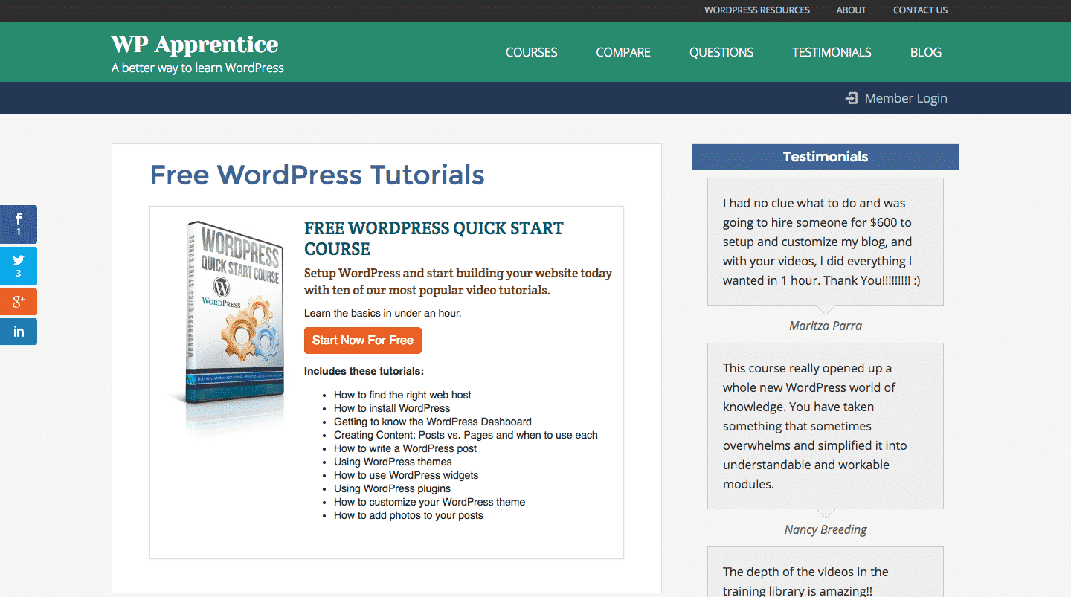Click the WP Apprentice site title

tap(195, 45)
